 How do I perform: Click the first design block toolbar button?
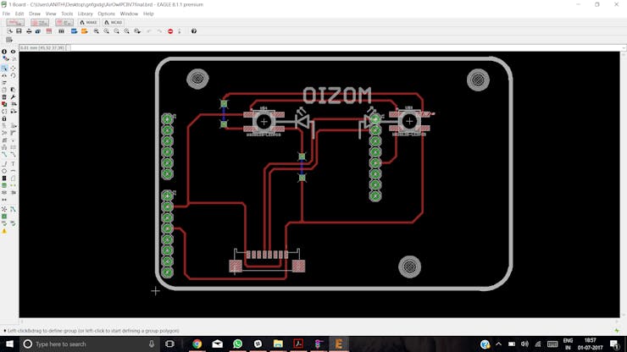coord(15,22)
